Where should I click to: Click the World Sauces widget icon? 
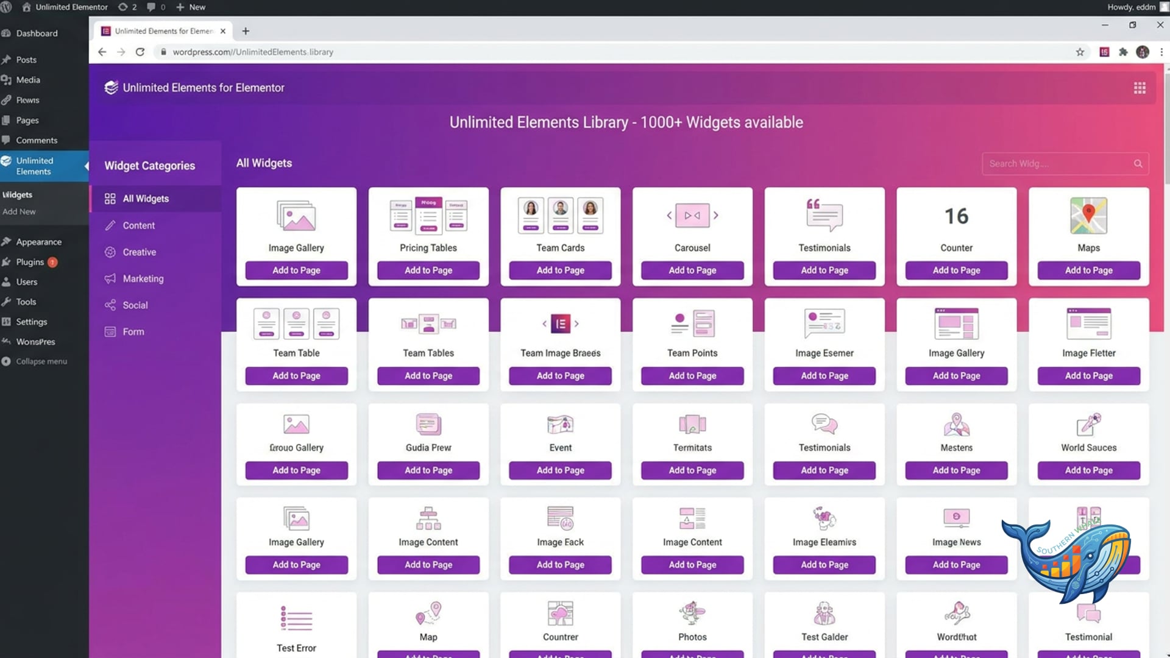[x=1088, y=424]
